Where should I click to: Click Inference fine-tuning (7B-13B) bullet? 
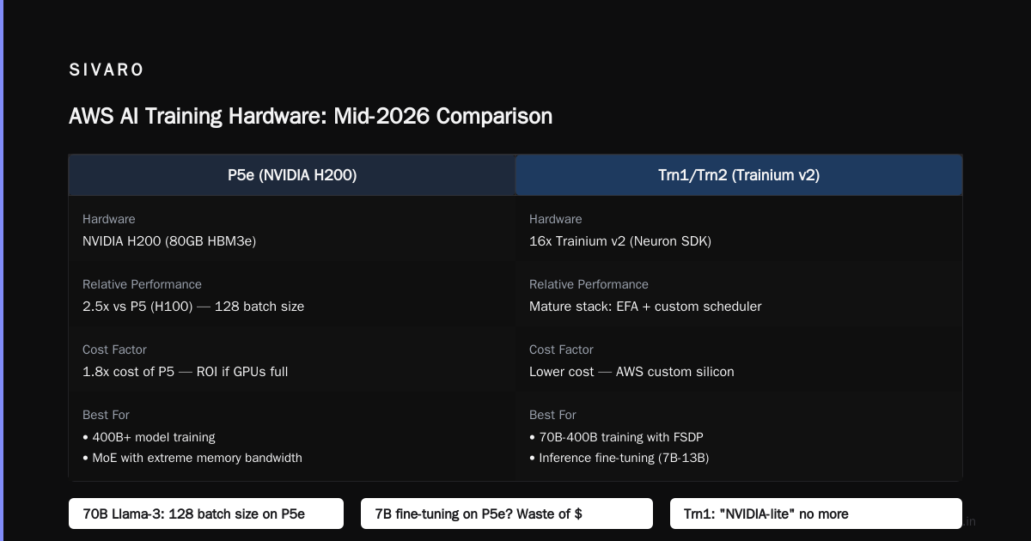619,458
